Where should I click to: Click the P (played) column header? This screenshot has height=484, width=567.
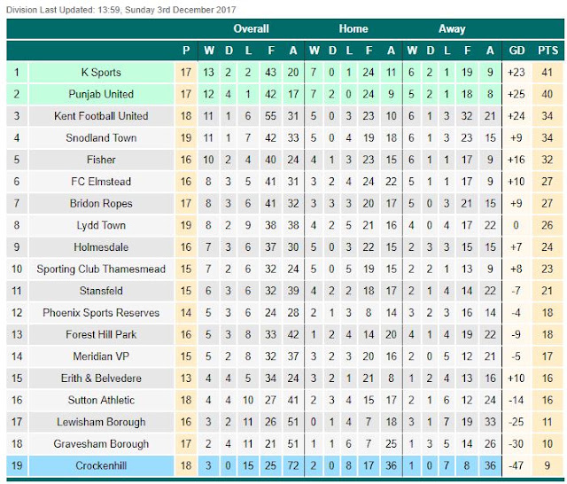(x=186, y=51)
